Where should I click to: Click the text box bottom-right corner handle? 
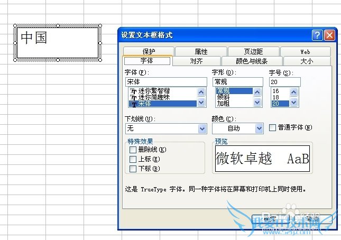(100, 60)
